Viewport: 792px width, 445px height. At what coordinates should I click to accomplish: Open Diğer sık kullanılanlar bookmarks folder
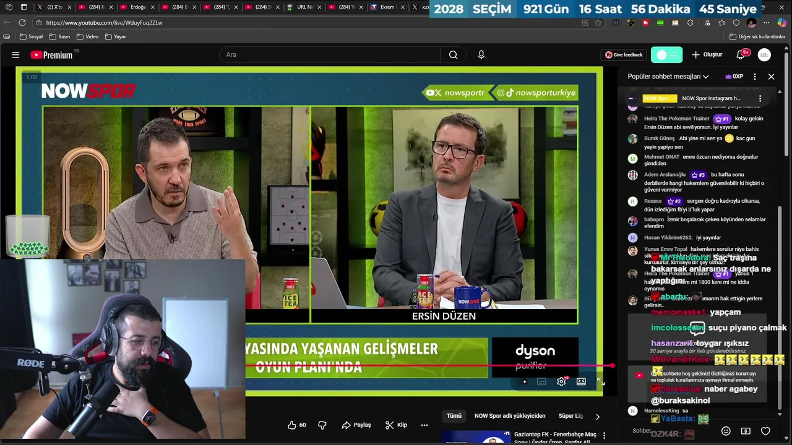point(757,36)
